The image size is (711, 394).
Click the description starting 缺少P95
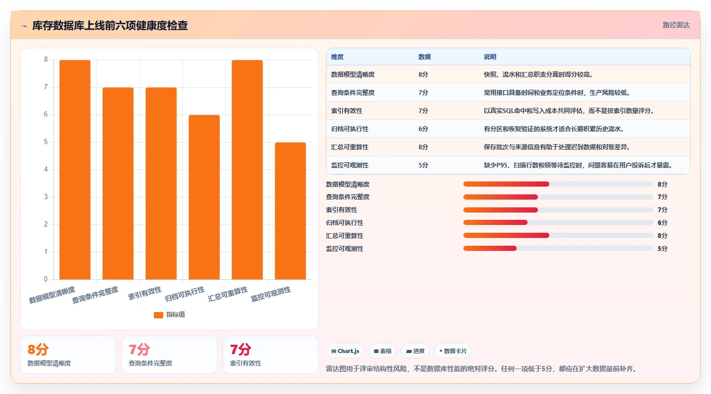point(578,165)
